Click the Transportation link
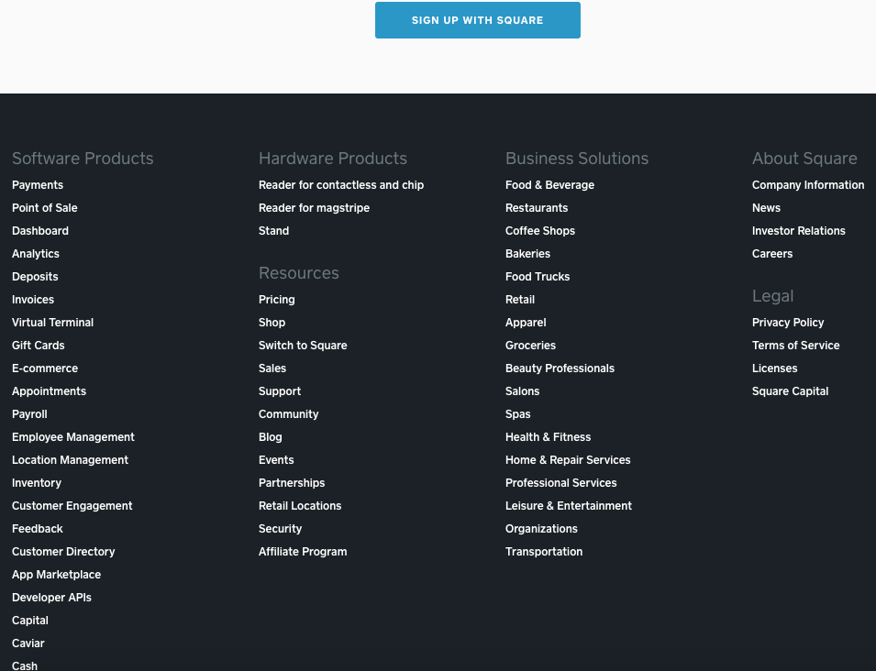876x671 pixels. coord(544,551)
